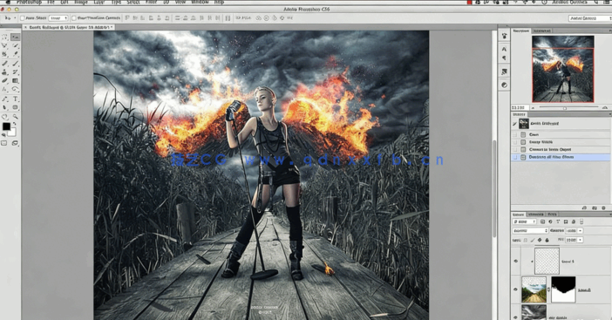This screenshot has height=320, width=612.
Task: Click the foreground color swatch
Action: (6, 126)
